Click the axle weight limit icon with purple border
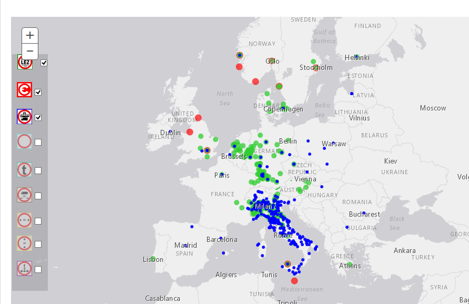469x304 pixels. 25,268
